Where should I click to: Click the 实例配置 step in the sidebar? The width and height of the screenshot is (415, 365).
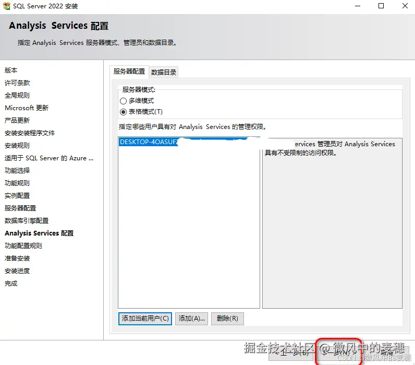click(18, 196)
